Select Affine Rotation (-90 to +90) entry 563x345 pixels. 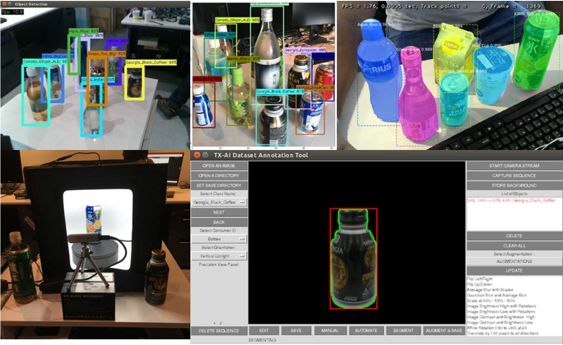click(x=498, y=328)
